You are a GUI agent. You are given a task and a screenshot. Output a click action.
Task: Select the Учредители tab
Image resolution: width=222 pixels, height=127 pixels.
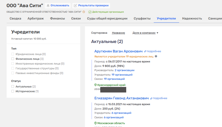tap(166, 18)
